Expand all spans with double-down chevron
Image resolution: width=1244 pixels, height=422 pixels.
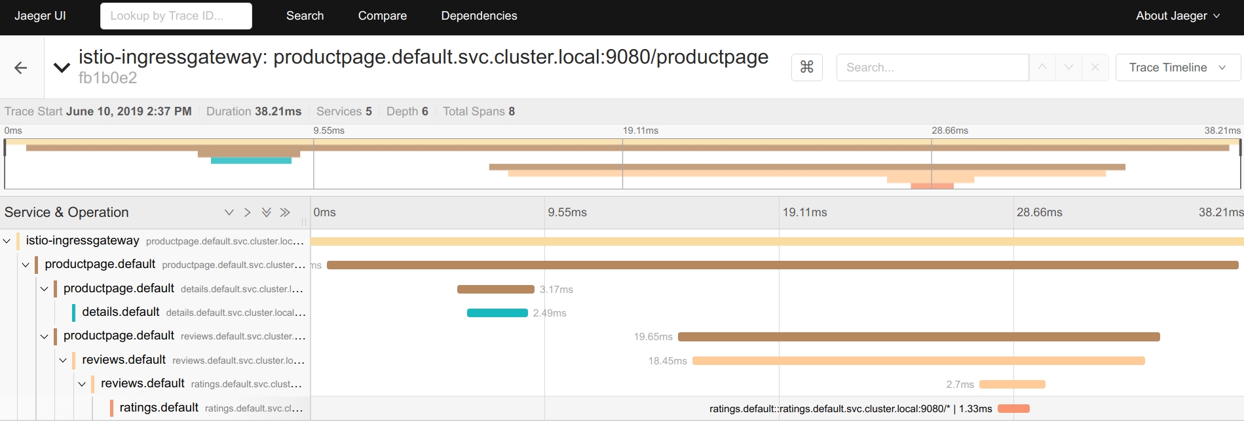[266, 212]
